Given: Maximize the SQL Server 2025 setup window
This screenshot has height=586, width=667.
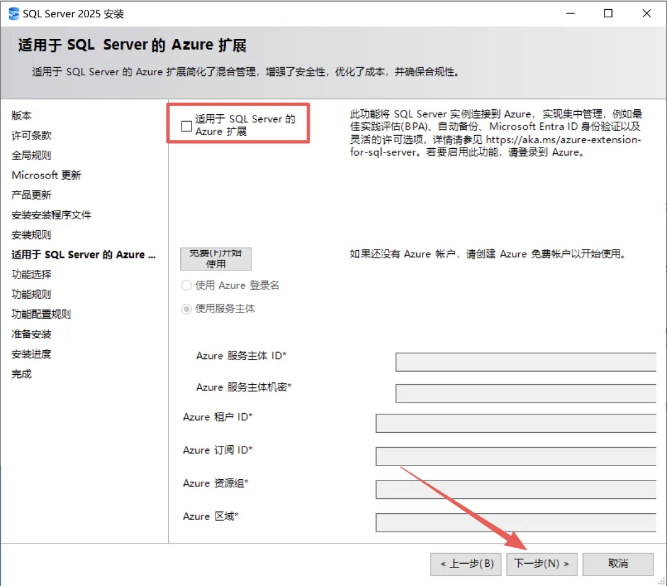Looking at the screenshot, I should pos(608,14).
